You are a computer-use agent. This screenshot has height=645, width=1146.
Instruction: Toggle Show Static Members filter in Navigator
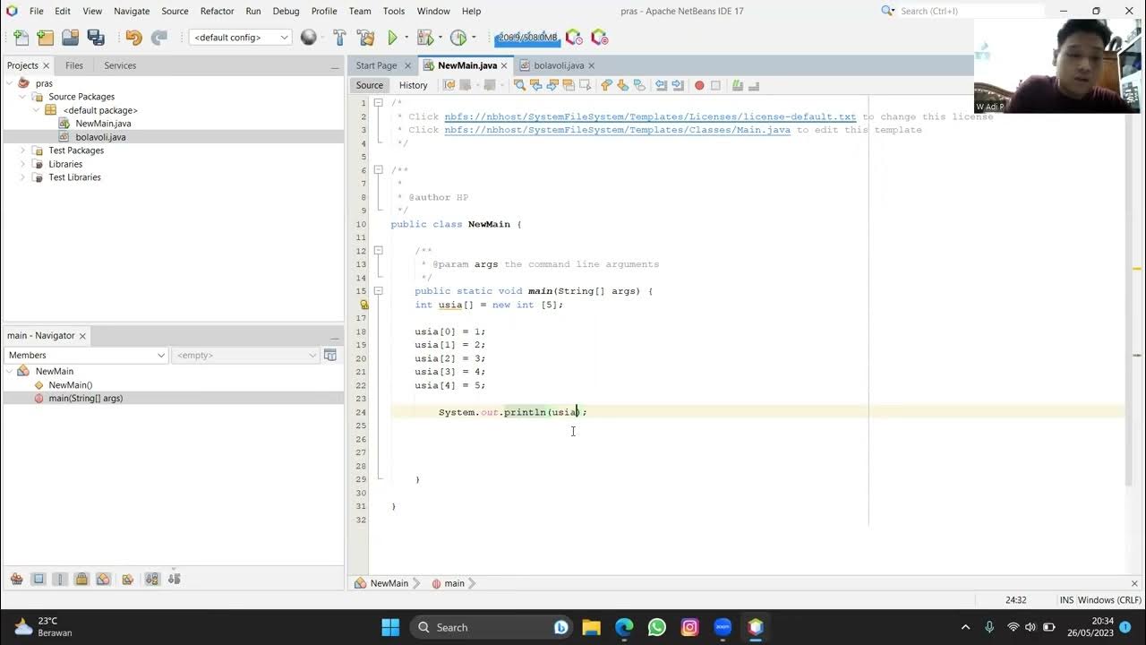(60, 579)
